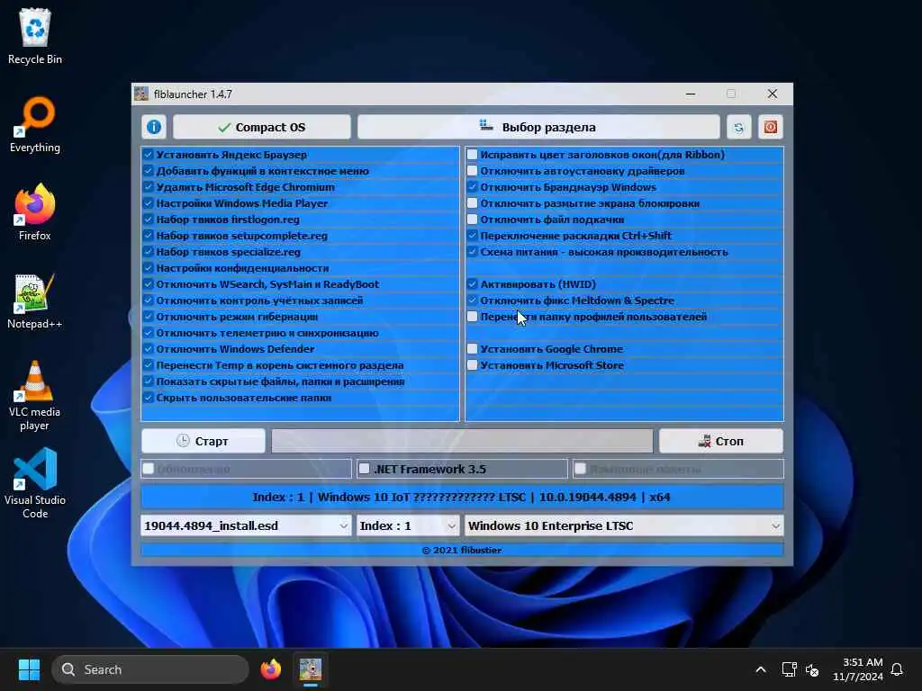Check Отключить автоустановку драйверов
Image resolution: width=922 pixels, height=691 pixels.
pos(472,171)
